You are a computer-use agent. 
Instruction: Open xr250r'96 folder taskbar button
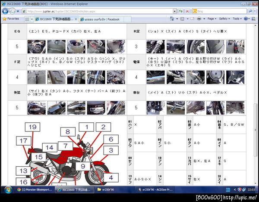point(114,190)
